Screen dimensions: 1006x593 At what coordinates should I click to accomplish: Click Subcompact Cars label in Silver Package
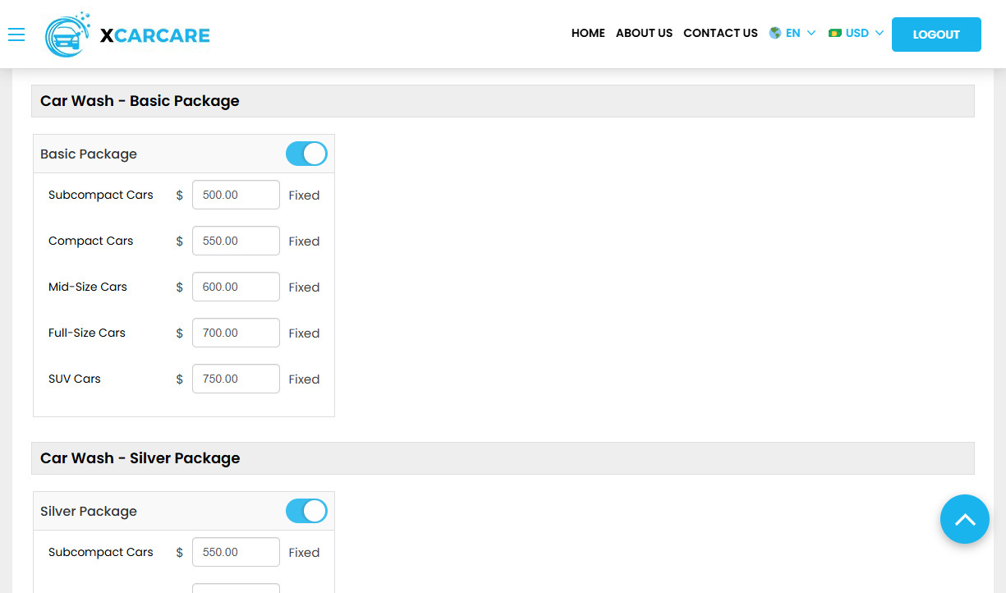point(101,552)
